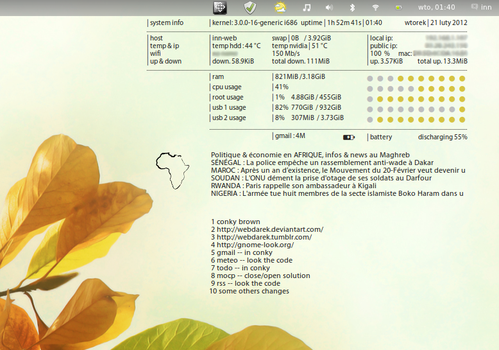Click 'temp nvidia | 51 °C' reading
This screenshot has width=499, height=350.
[x=300, y=46]
